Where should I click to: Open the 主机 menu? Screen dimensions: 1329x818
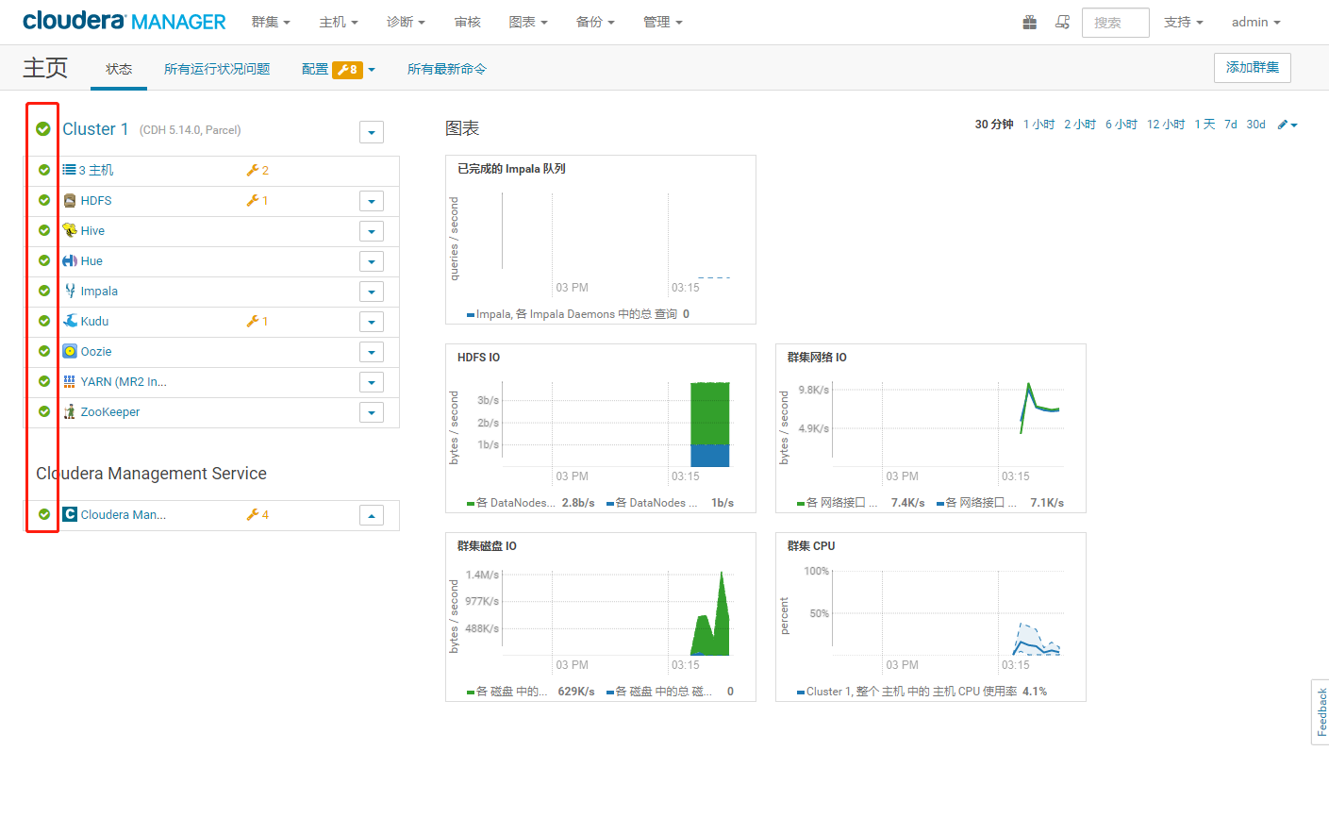coord(339,22)
